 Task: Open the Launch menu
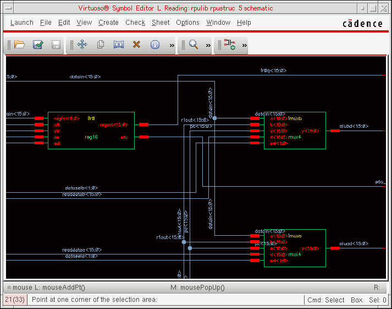22,23
